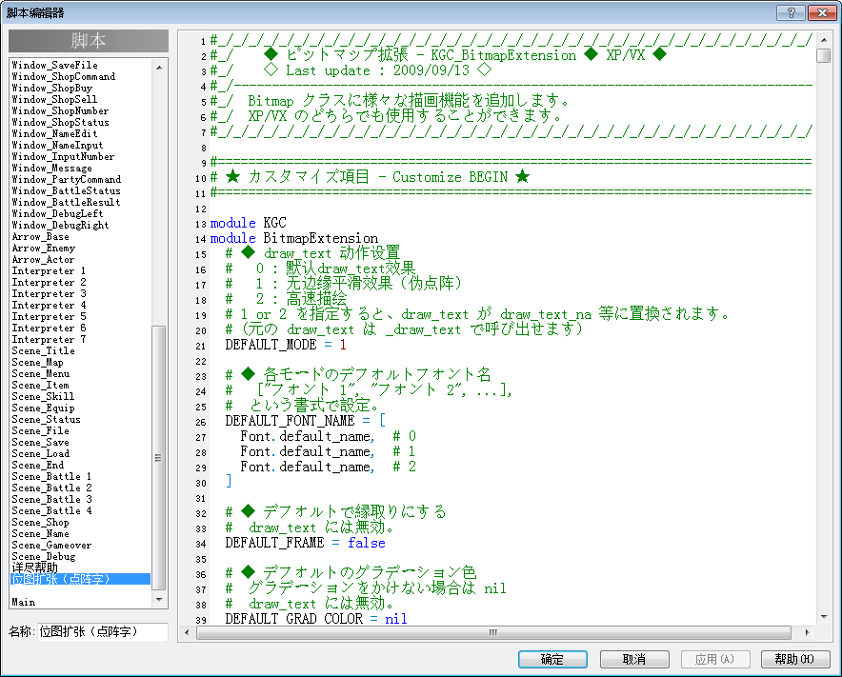The height and width of the screenshot is (677, 842).
Task: Open the Interpreter 7 script
Action: click(49, 339)
